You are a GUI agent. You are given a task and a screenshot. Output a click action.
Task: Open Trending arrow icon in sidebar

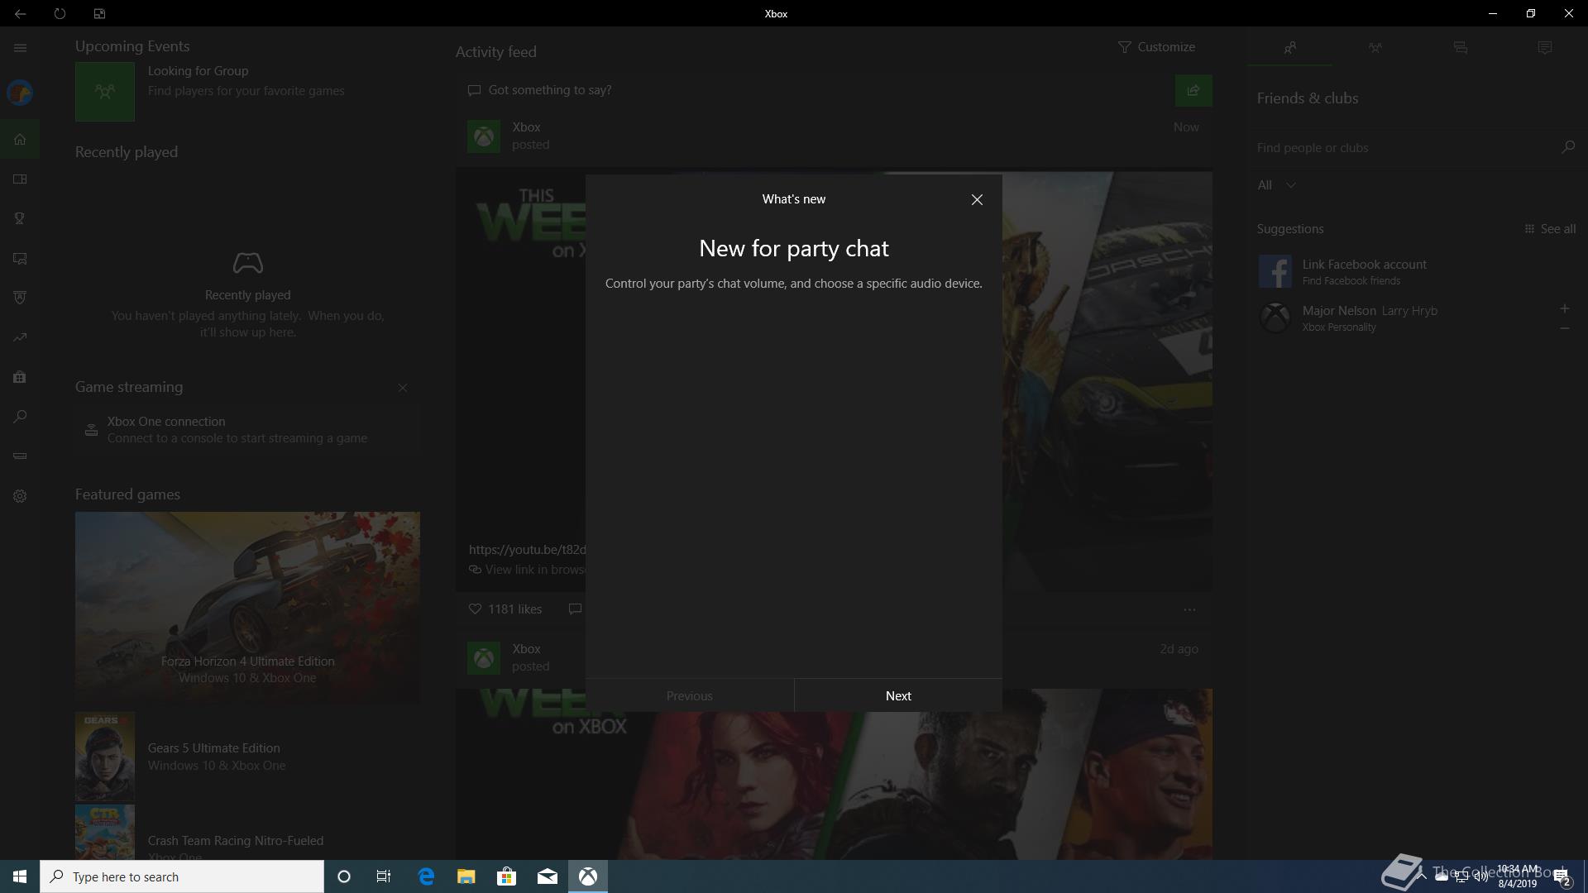[x=20, y=337]
